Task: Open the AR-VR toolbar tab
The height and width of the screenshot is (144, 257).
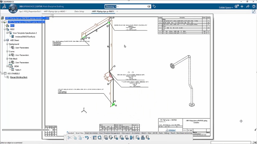Action: [155, 133]
